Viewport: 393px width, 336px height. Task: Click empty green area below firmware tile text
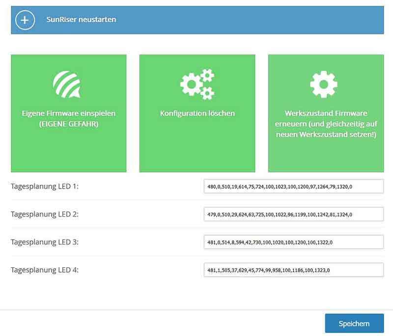point(69,152)
